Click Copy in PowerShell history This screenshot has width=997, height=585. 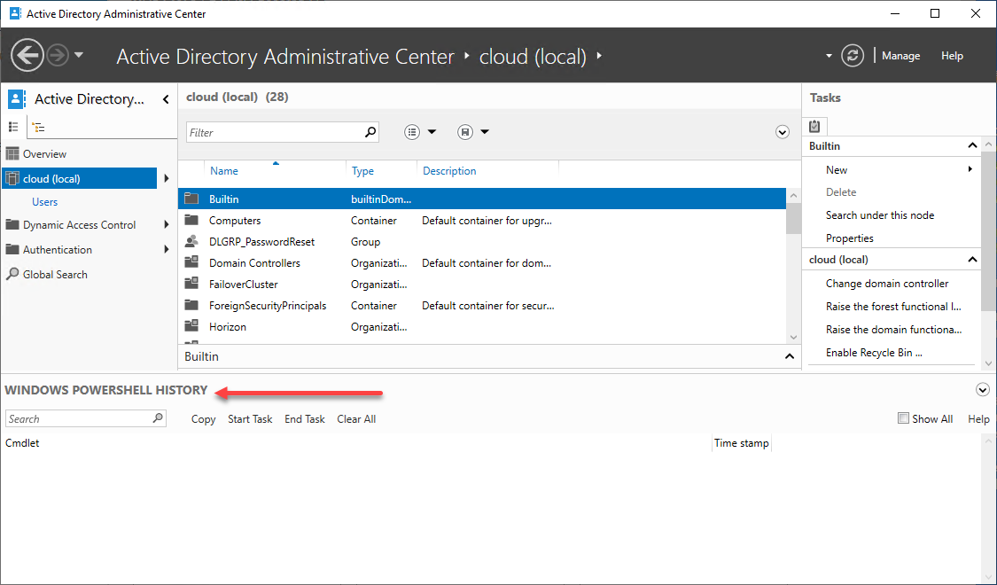[x=204, y=419]
